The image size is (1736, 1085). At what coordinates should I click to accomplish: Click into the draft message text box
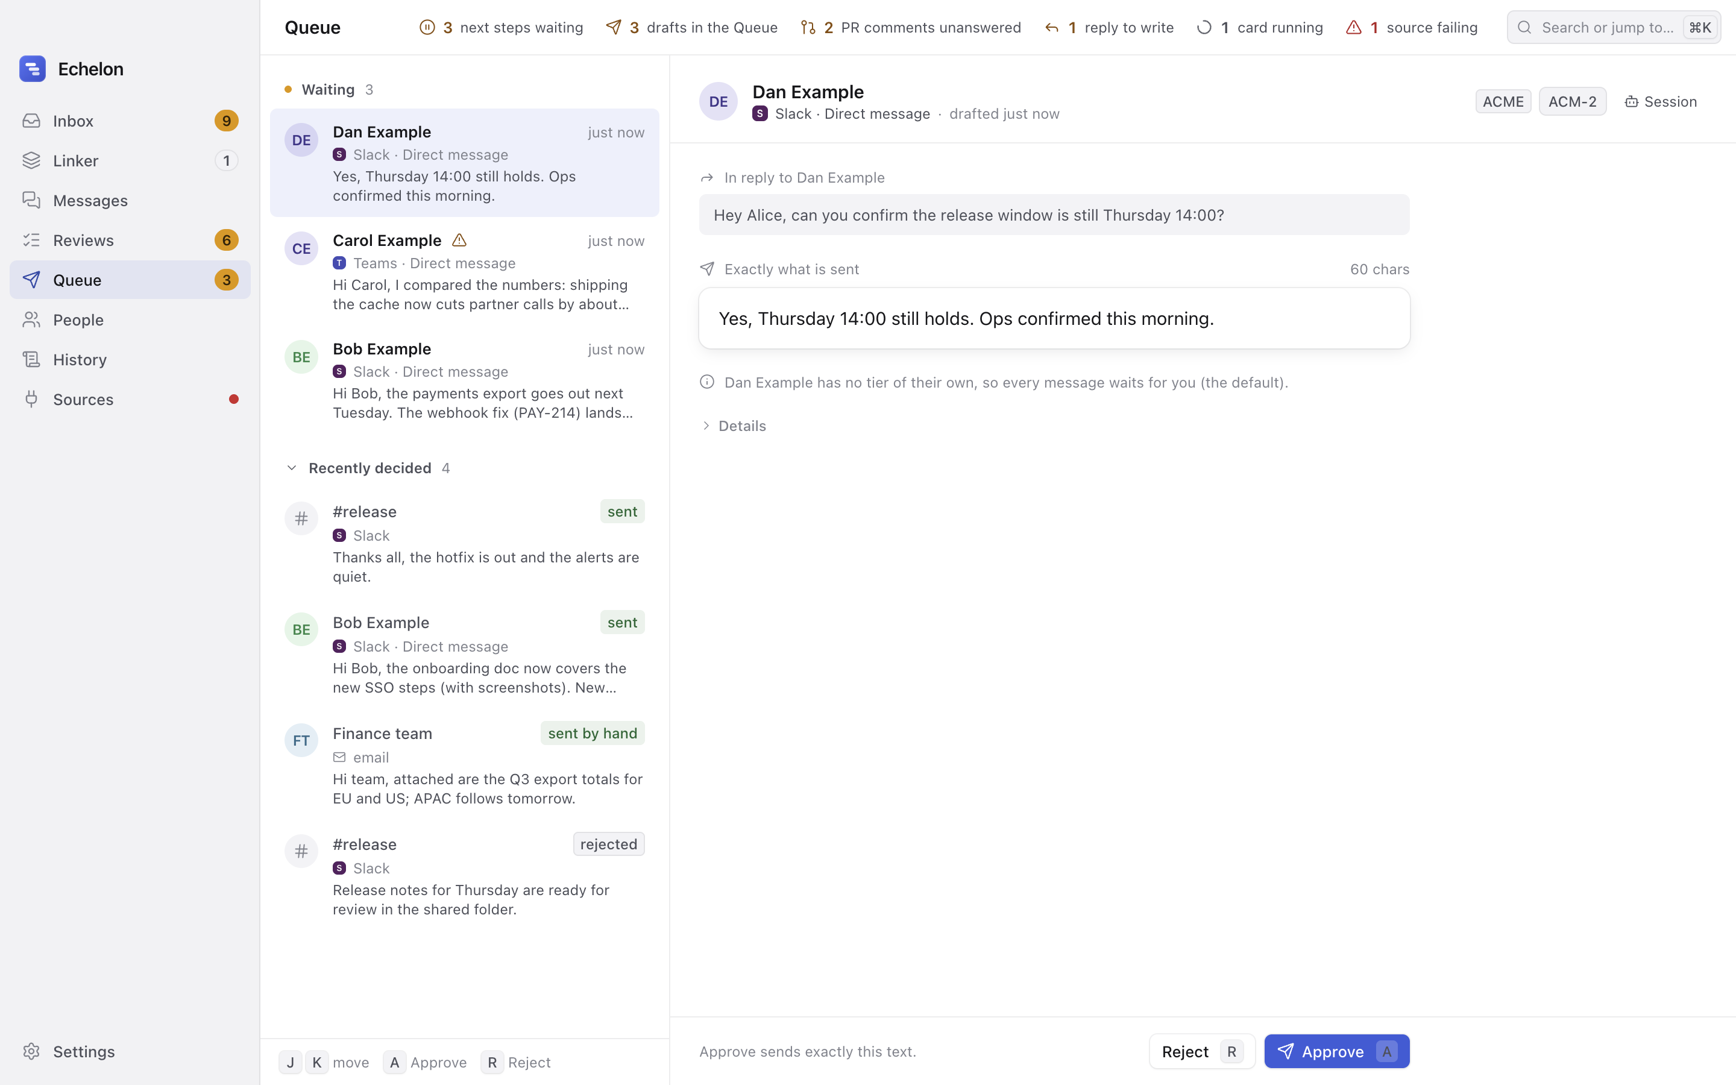1054,319
